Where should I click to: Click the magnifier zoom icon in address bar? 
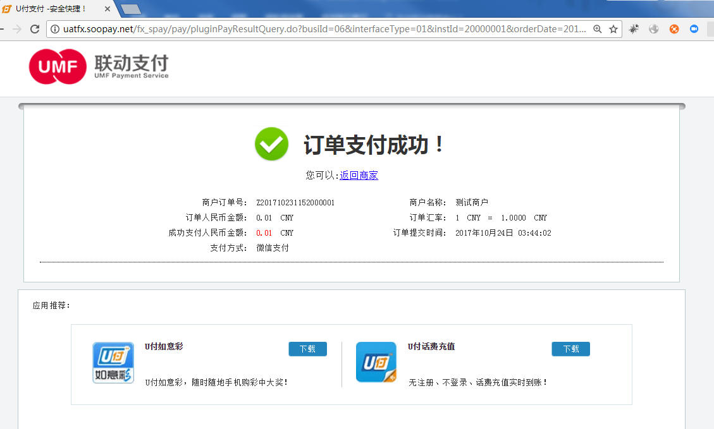point(598,28)
